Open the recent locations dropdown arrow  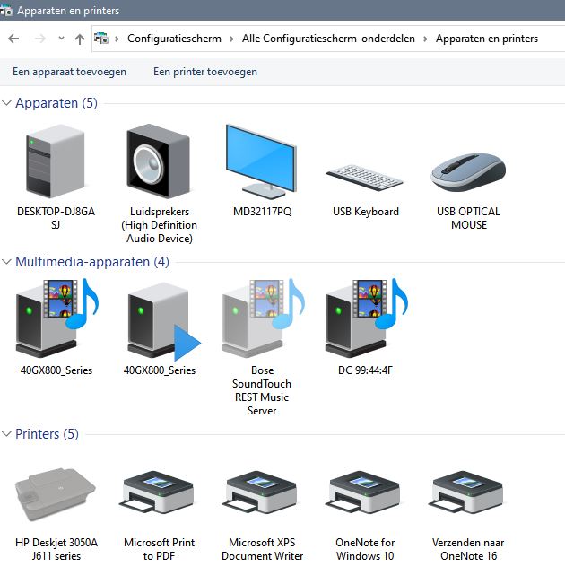tap(62, 39)
